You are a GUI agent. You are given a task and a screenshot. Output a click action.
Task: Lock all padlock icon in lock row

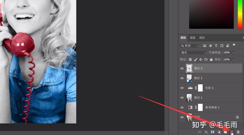pos(211,59)
